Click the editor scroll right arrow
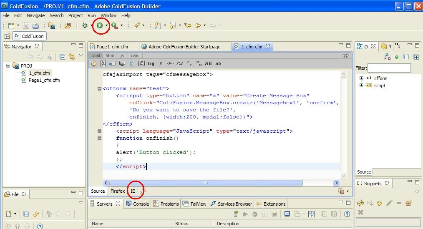 click(336, 183)
